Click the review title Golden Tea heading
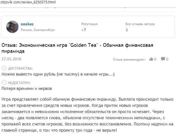 coord(77,48)
